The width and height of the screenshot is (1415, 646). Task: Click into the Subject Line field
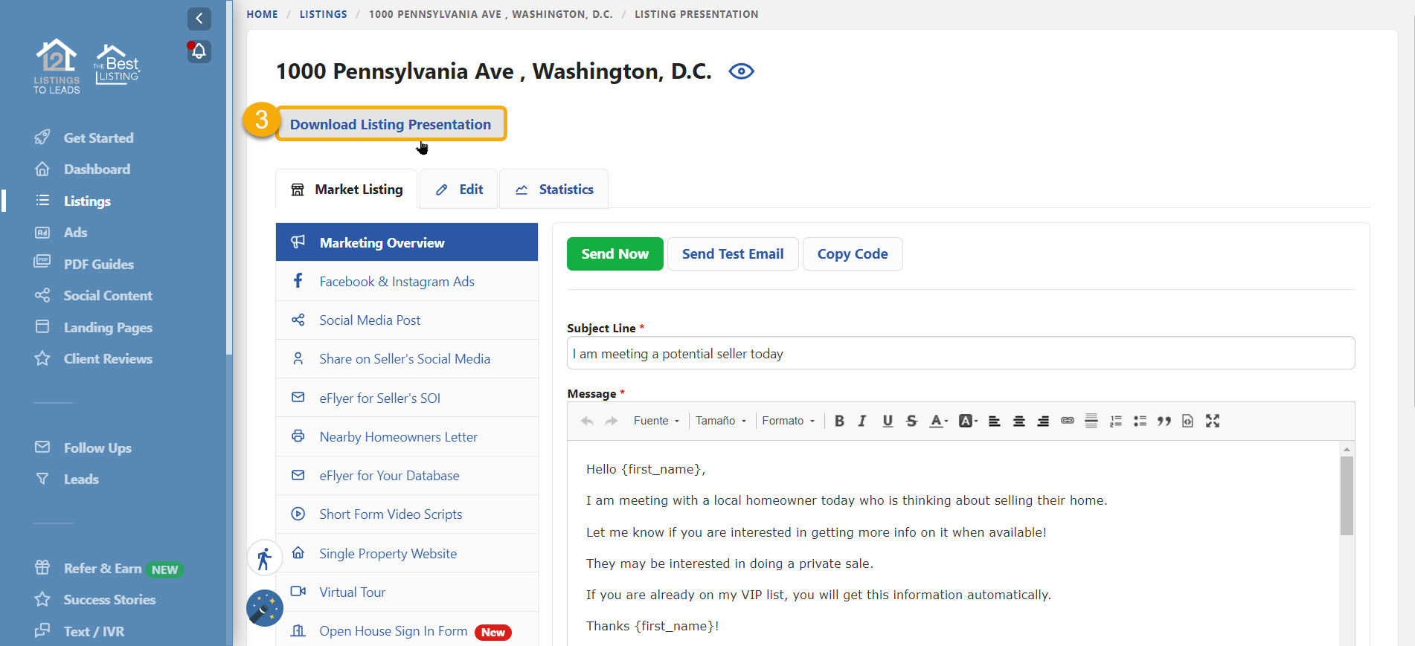tap(960, 354)
